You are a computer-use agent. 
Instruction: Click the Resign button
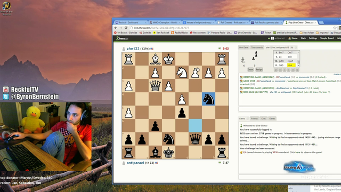pyautogui.click(x=259, y=69)
